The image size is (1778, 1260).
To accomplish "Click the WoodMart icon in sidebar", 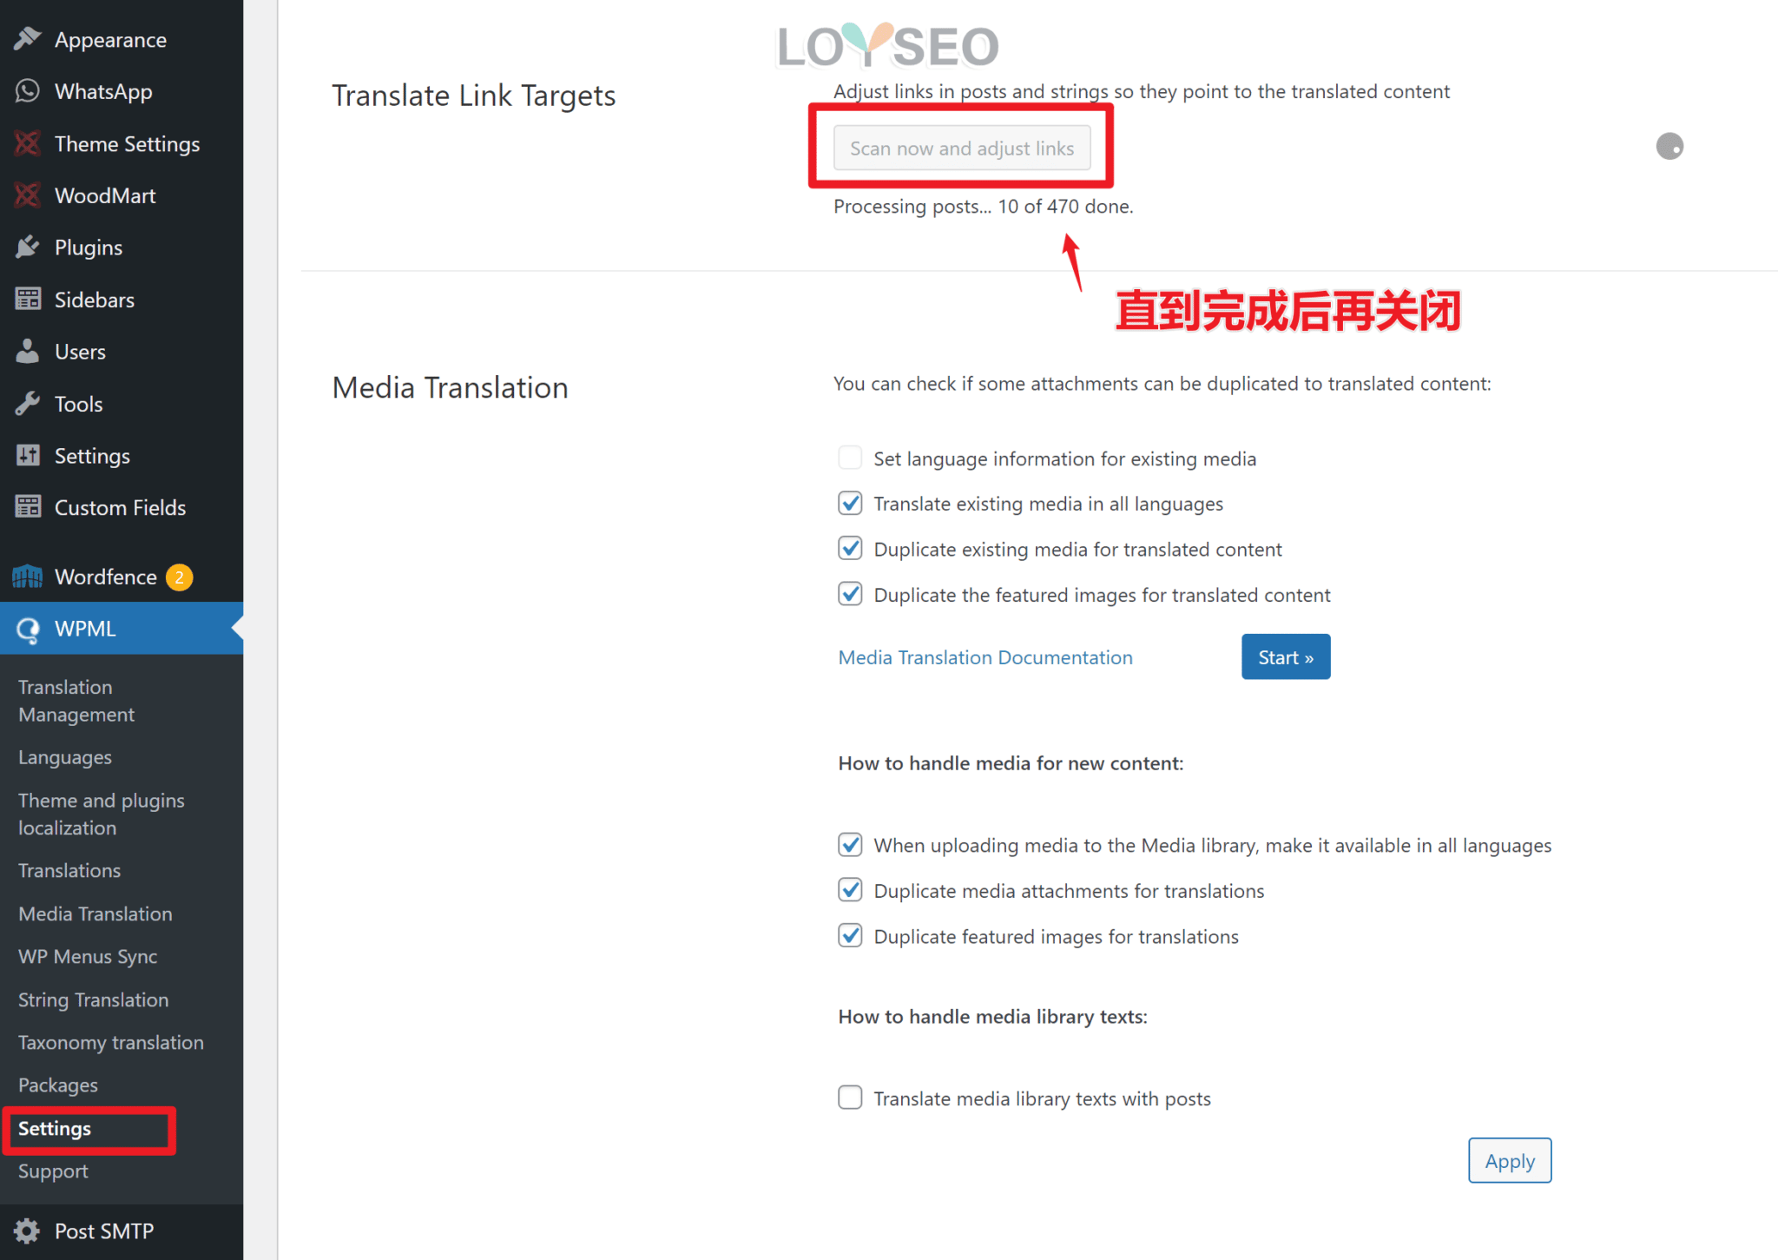I will click(27, 195).
